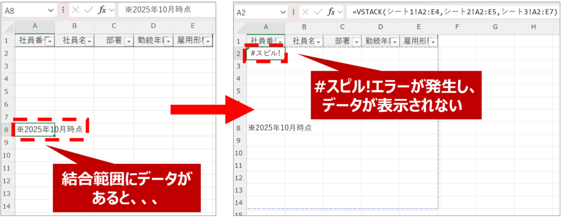
Task: Open 社員名 filter dropdown in right sheet
Action: (x=318, y=42)
